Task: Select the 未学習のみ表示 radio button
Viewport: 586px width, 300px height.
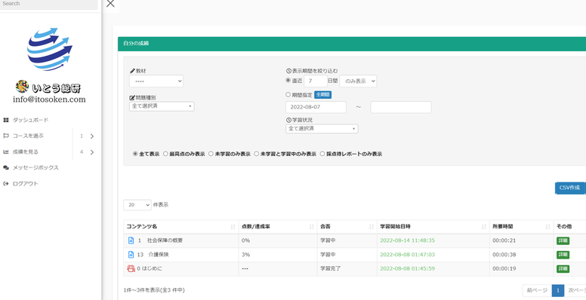Action: (x=211, y=154)
